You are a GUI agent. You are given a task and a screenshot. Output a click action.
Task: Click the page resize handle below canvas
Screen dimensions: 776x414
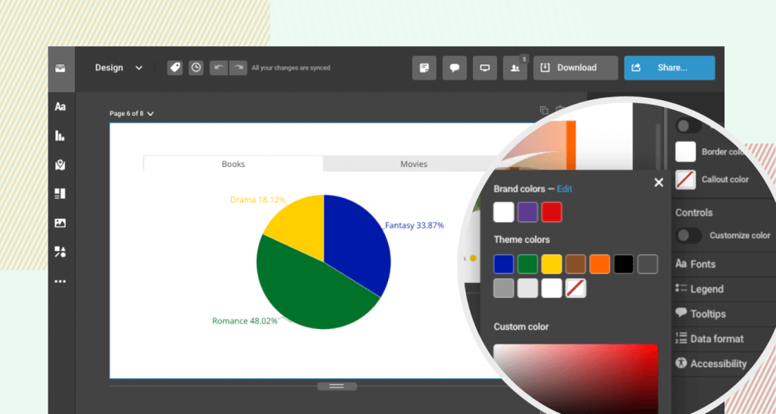click(x=336, y=386)
